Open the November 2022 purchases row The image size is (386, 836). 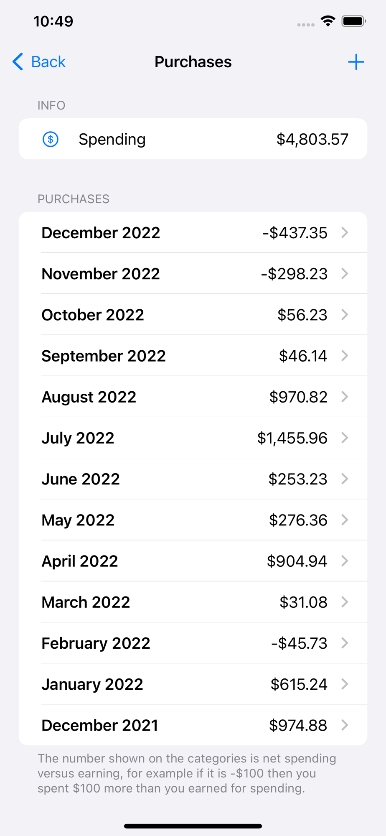193,273
